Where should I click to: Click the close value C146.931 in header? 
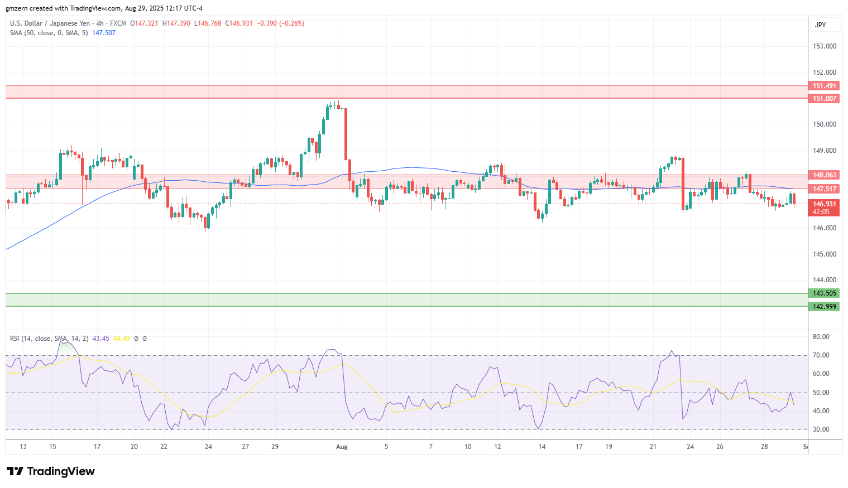pyautogui.click(x=239, y=23)
